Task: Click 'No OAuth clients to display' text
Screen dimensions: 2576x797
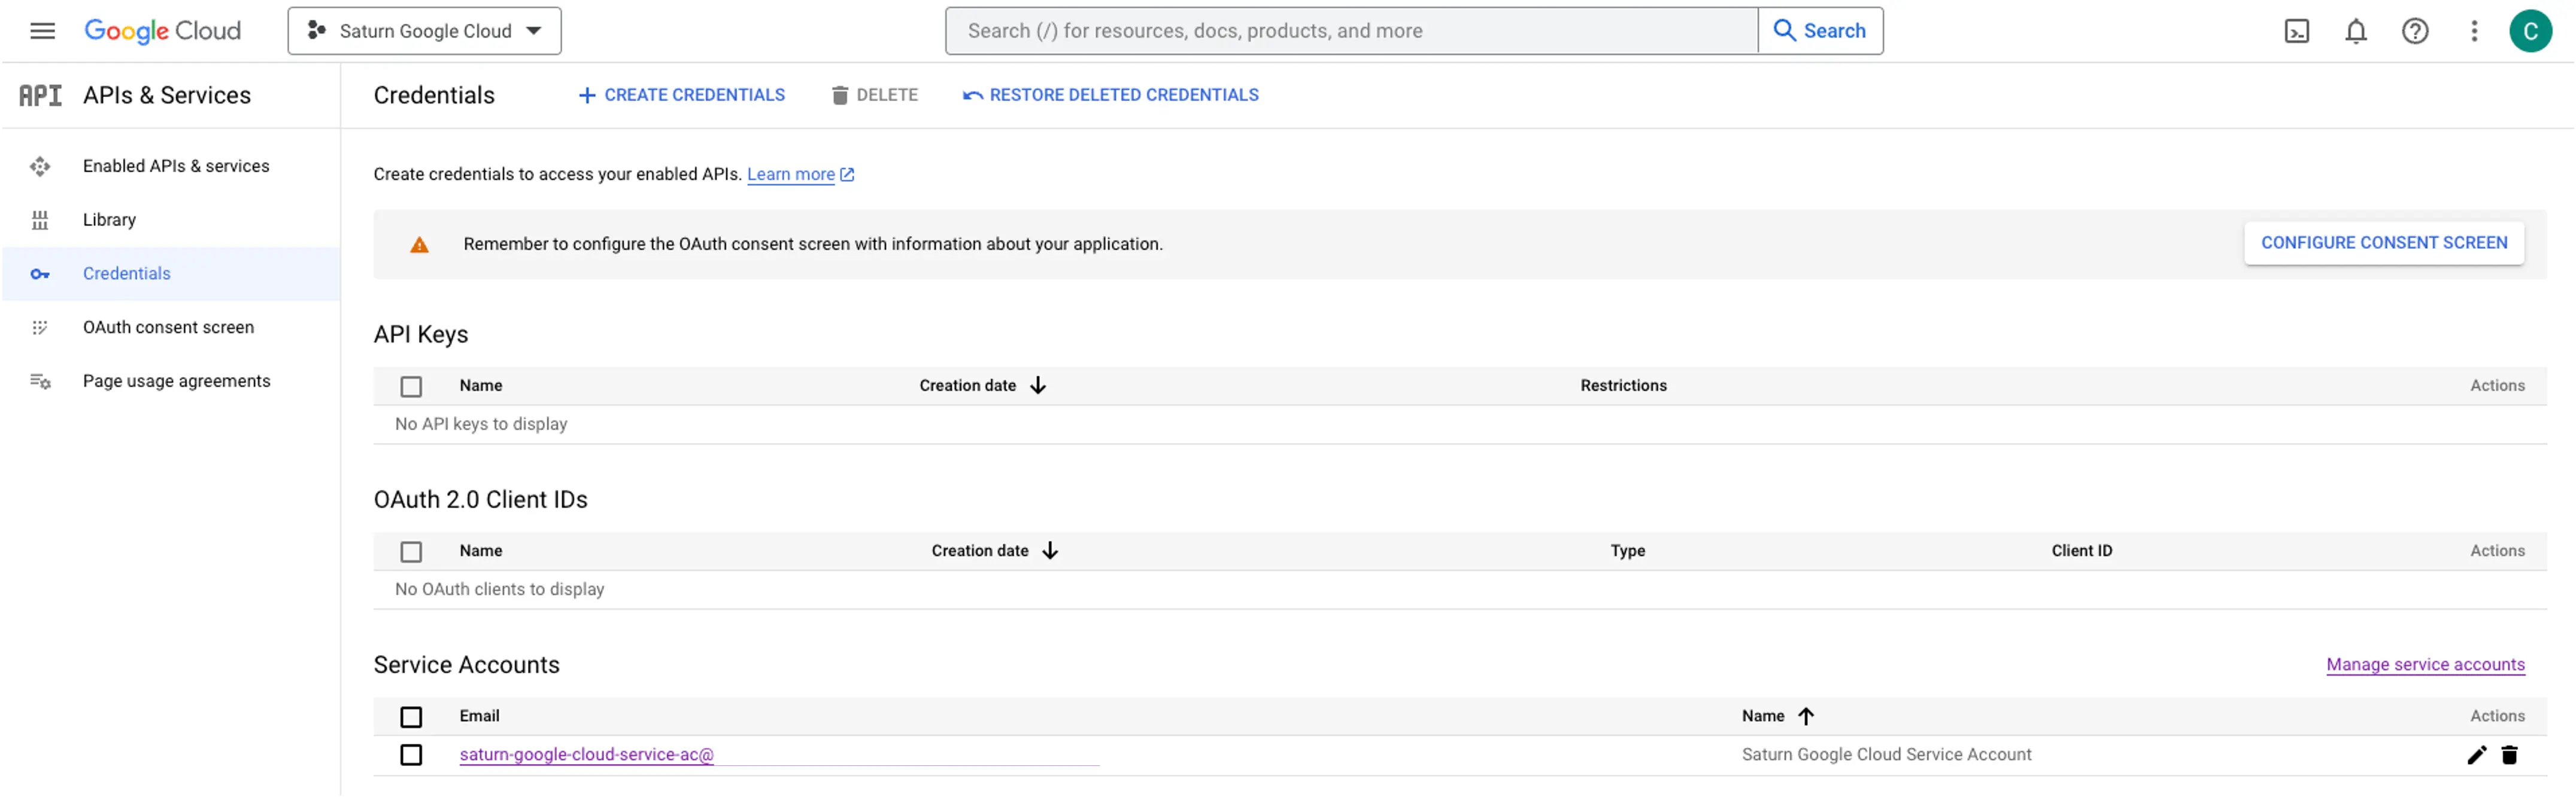Action: tap(499, 590)
